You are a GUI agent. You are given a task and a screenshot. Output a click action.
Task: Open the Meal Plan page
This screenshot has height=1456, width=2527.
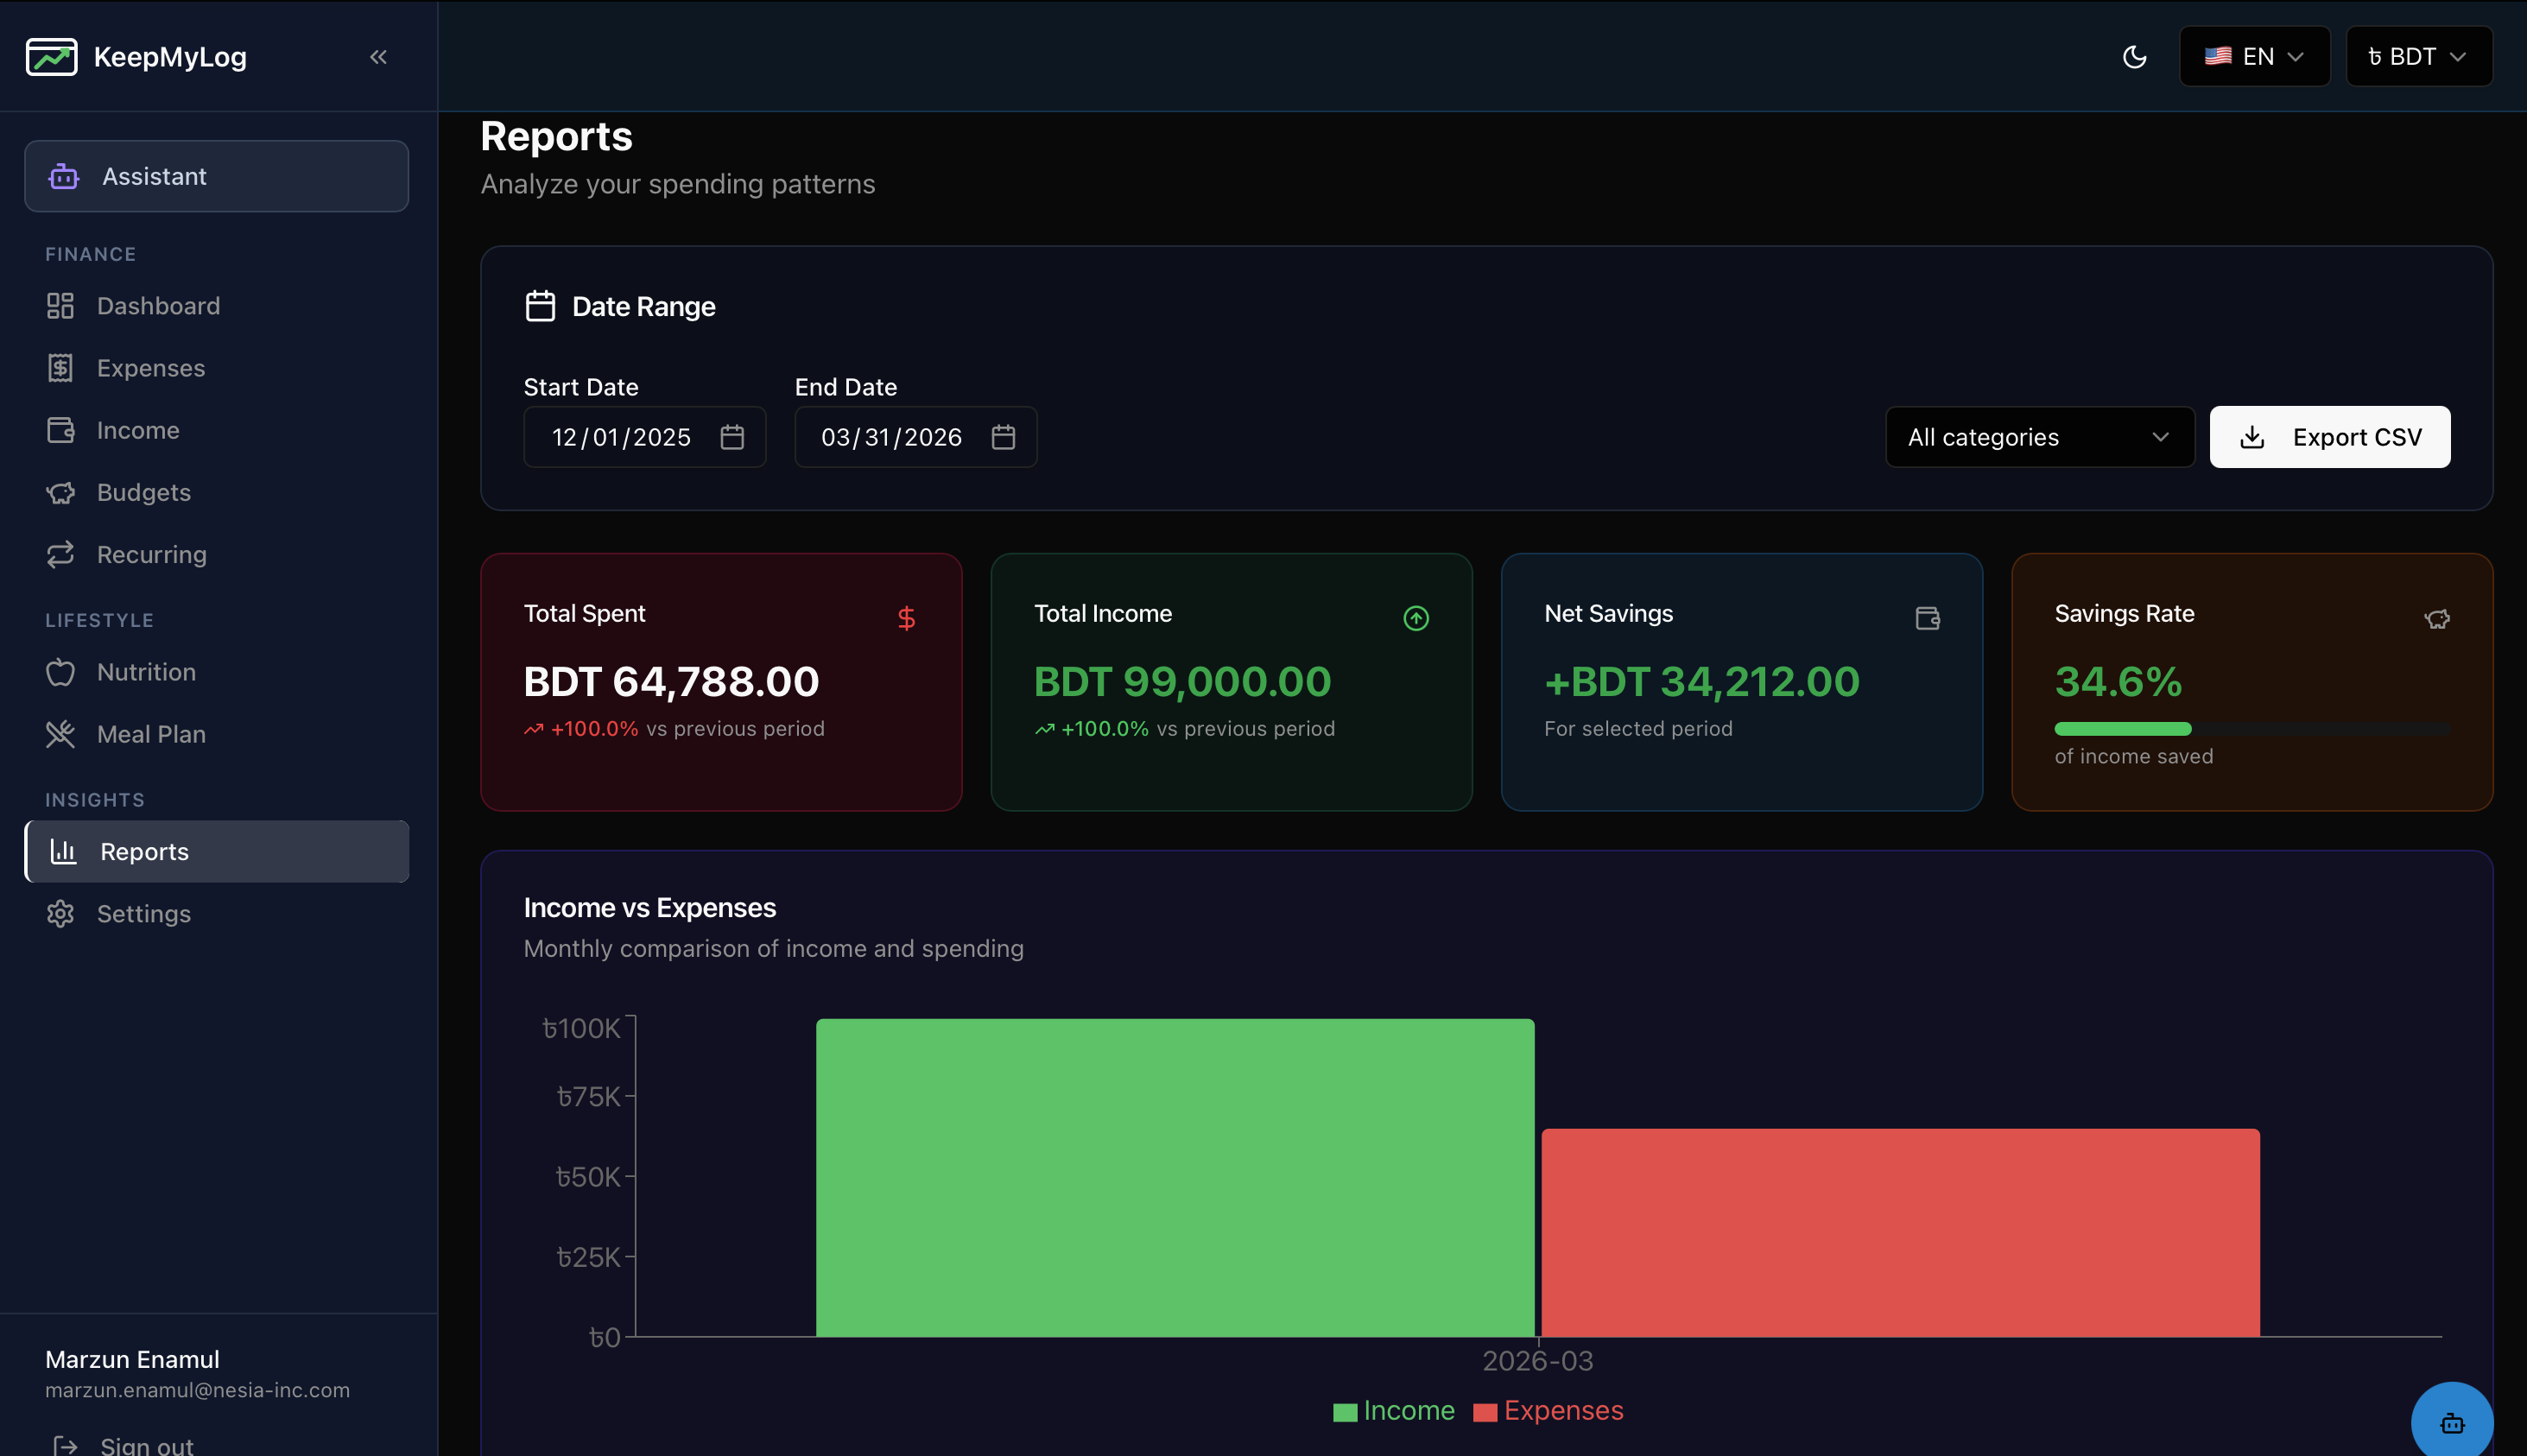pyautogui.click(x=151, y=735)
